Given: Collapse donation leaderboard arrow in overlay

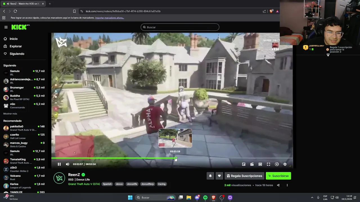Looking at the screenshot, I should click(328, 55).
